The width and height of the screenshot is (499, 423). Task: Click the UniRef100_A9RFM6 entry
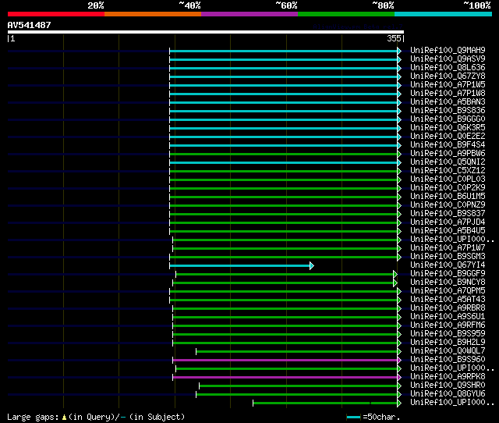[x=448, y=325]
